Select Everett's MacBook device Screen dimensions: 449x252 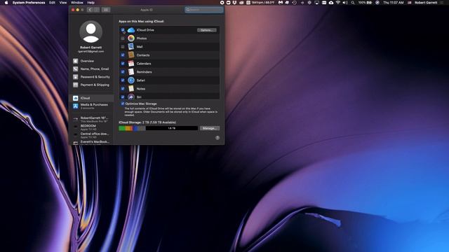91,142
